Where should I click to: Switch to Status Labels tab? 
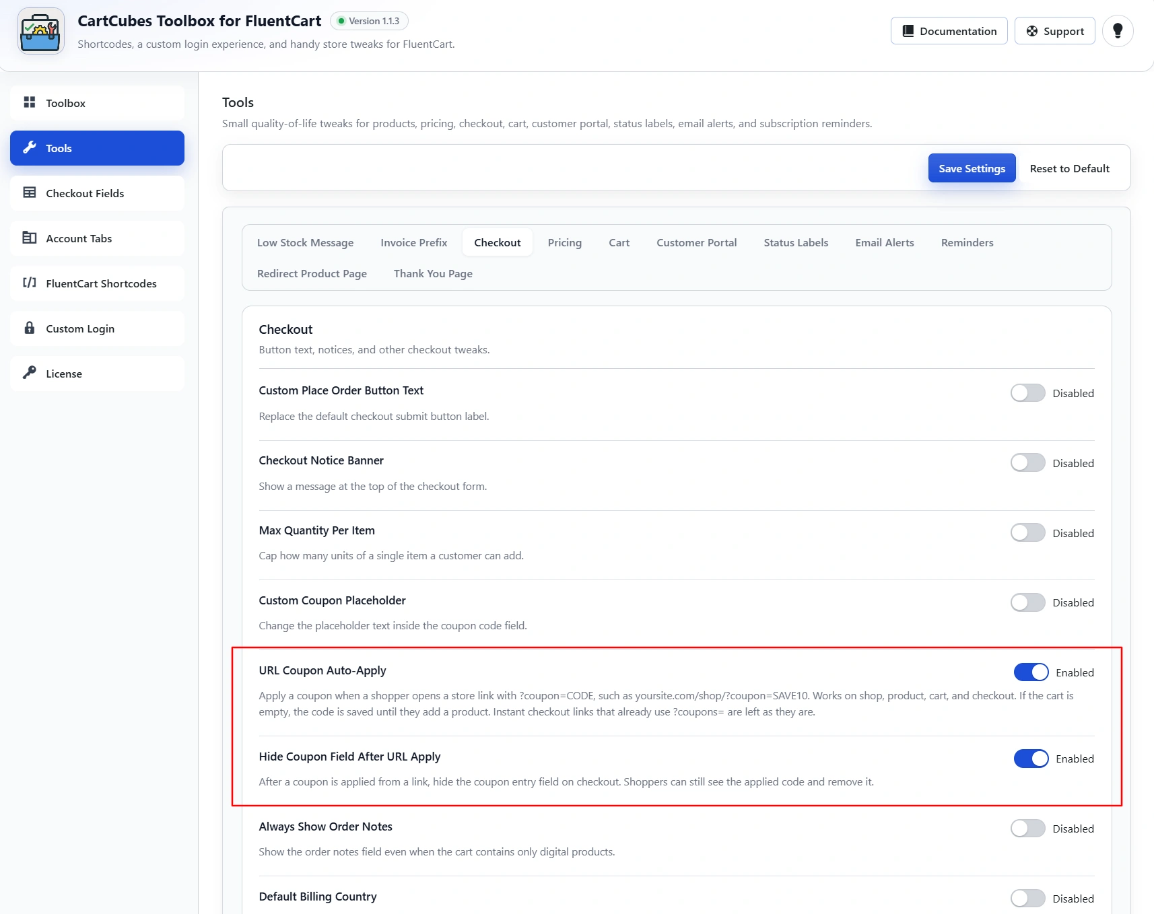pyautogui.click(x=796, y=242)
